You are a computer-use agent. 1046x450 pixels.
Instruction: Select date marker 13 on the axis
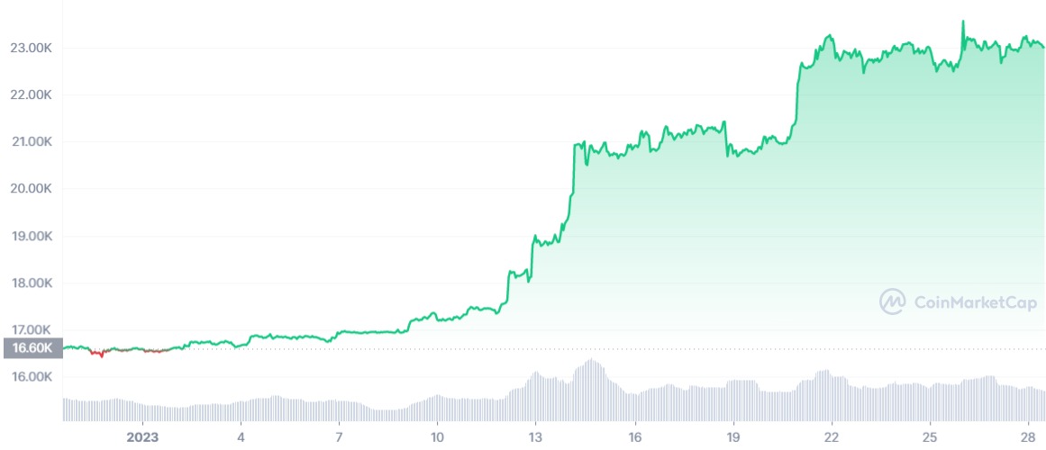point(535,437)
